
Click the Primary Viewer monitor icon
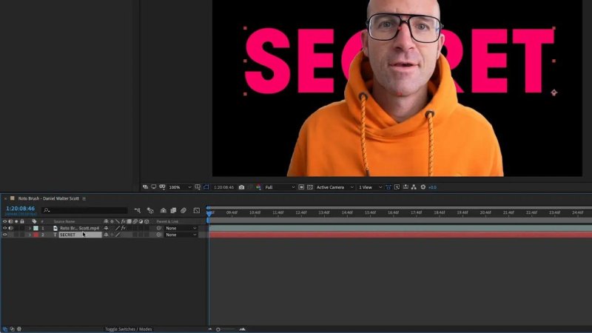point(154,187)
